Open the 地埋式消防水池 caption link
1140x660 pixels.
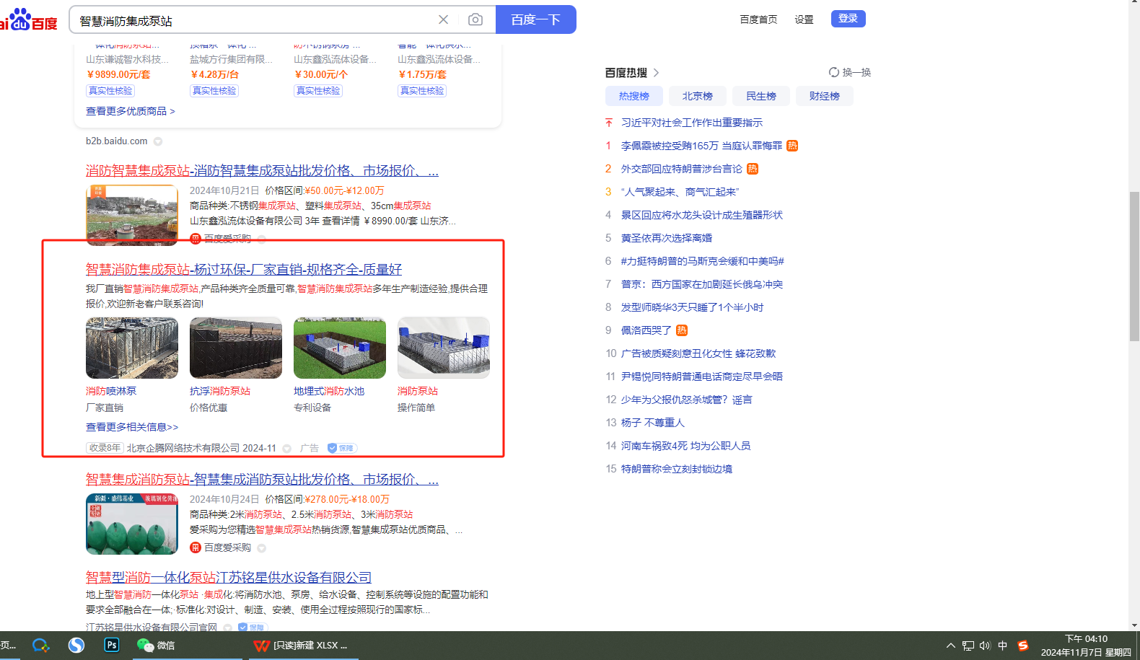tap(329, 391)
